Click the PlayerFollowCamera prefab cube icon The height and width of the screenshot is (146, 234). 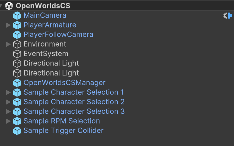[x=17, y=35]
